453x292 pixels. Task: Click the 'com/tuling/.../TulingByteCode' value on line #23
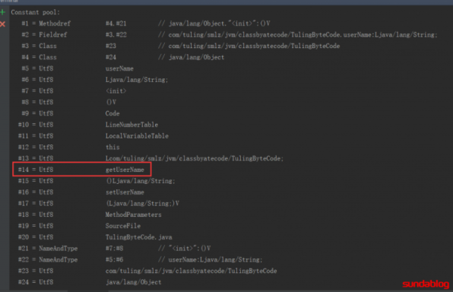(191, 271)
